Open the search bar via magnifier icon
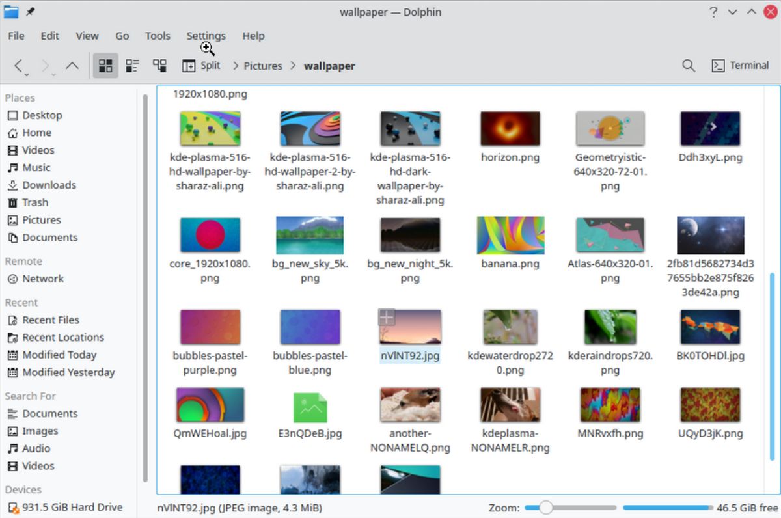 click(x=688, y=65)
